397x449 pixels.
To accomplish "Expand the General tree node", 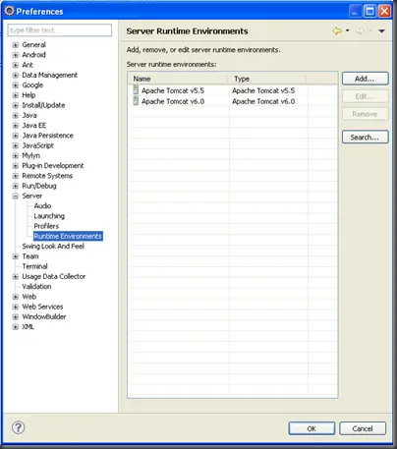I will tap(15, 45).
